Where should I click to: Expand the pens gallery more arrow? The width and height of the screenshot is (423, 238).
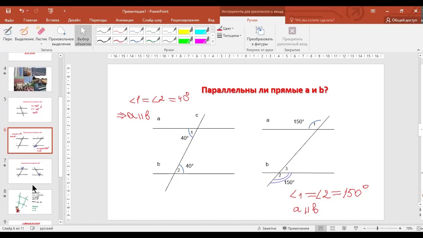[x=213, y=42]
